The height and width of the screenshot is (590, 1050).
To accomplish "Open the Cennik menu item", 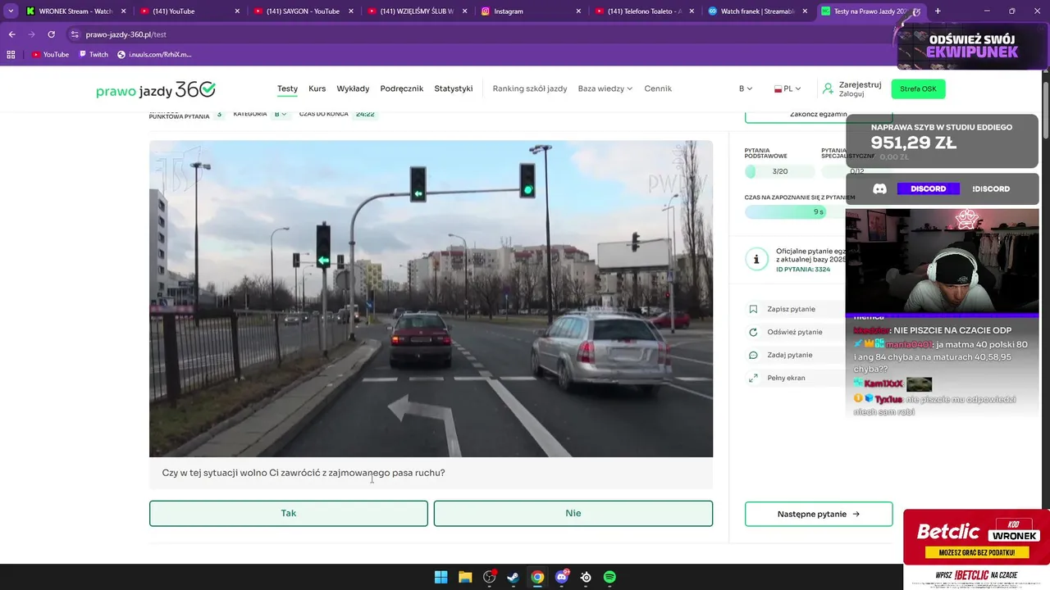I will (x=658, y=88).
